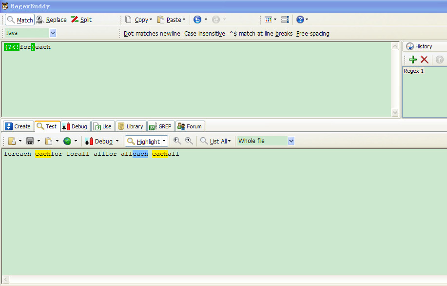Open the Paste dropdown arrow

(184, 20)
